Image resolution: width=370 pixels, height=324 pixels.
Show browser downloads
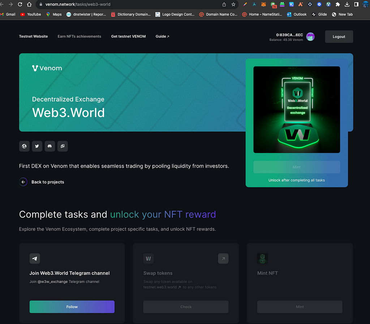pos(347,4)
